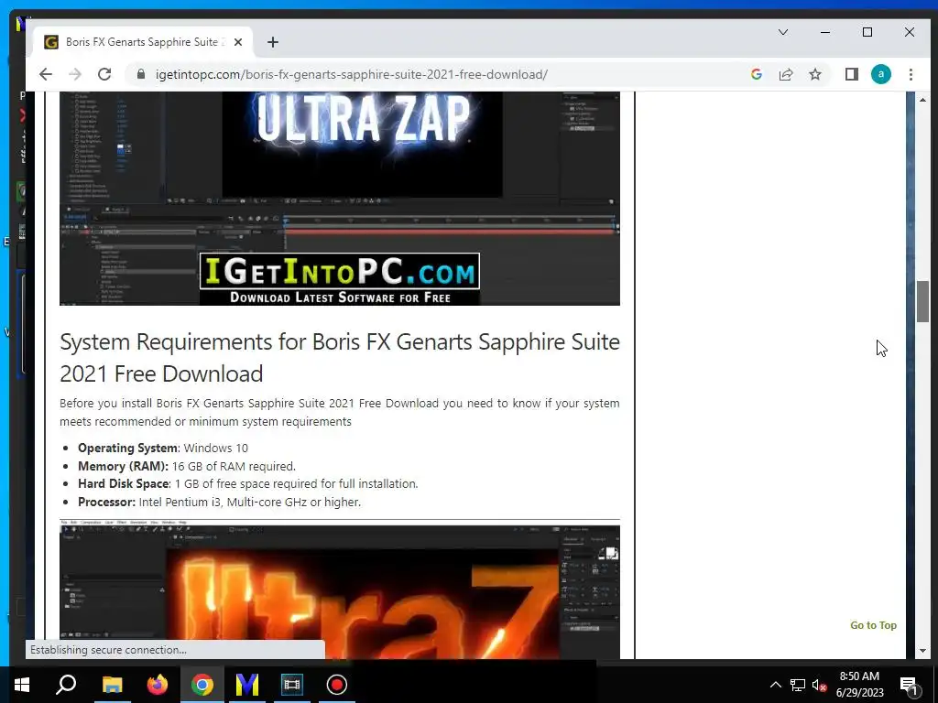Click 'Hard Disk Space' requirement line

tap(247, 483)
